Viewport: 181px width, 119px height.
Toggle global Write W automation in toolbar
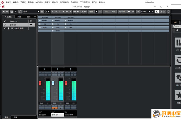[67, 11]
